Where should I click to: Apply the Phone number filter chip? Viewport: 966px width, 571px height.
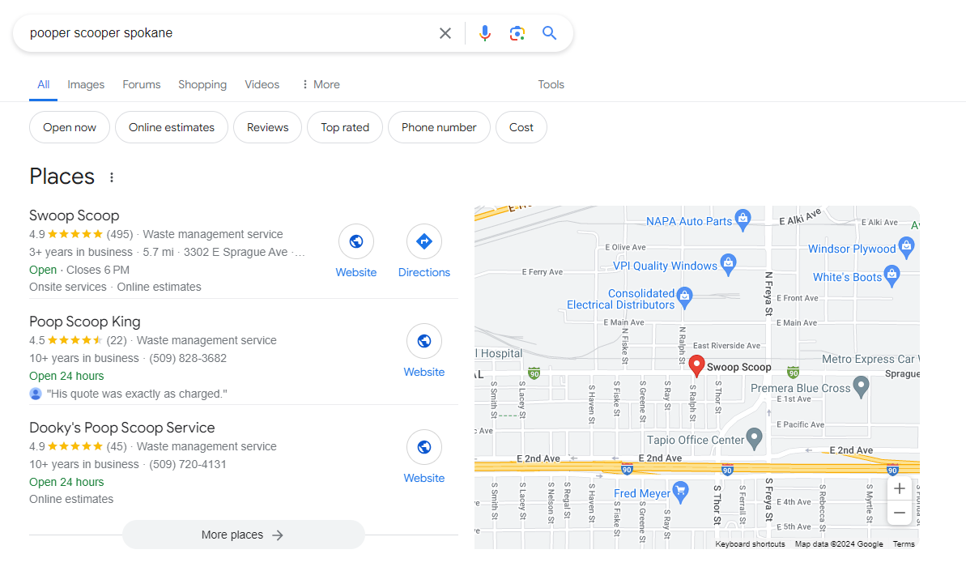tap(439, 127)
